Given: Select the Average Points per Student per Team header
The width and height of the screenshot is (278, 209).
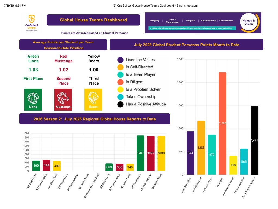Looking at the screenshot, I should point(63,45).
